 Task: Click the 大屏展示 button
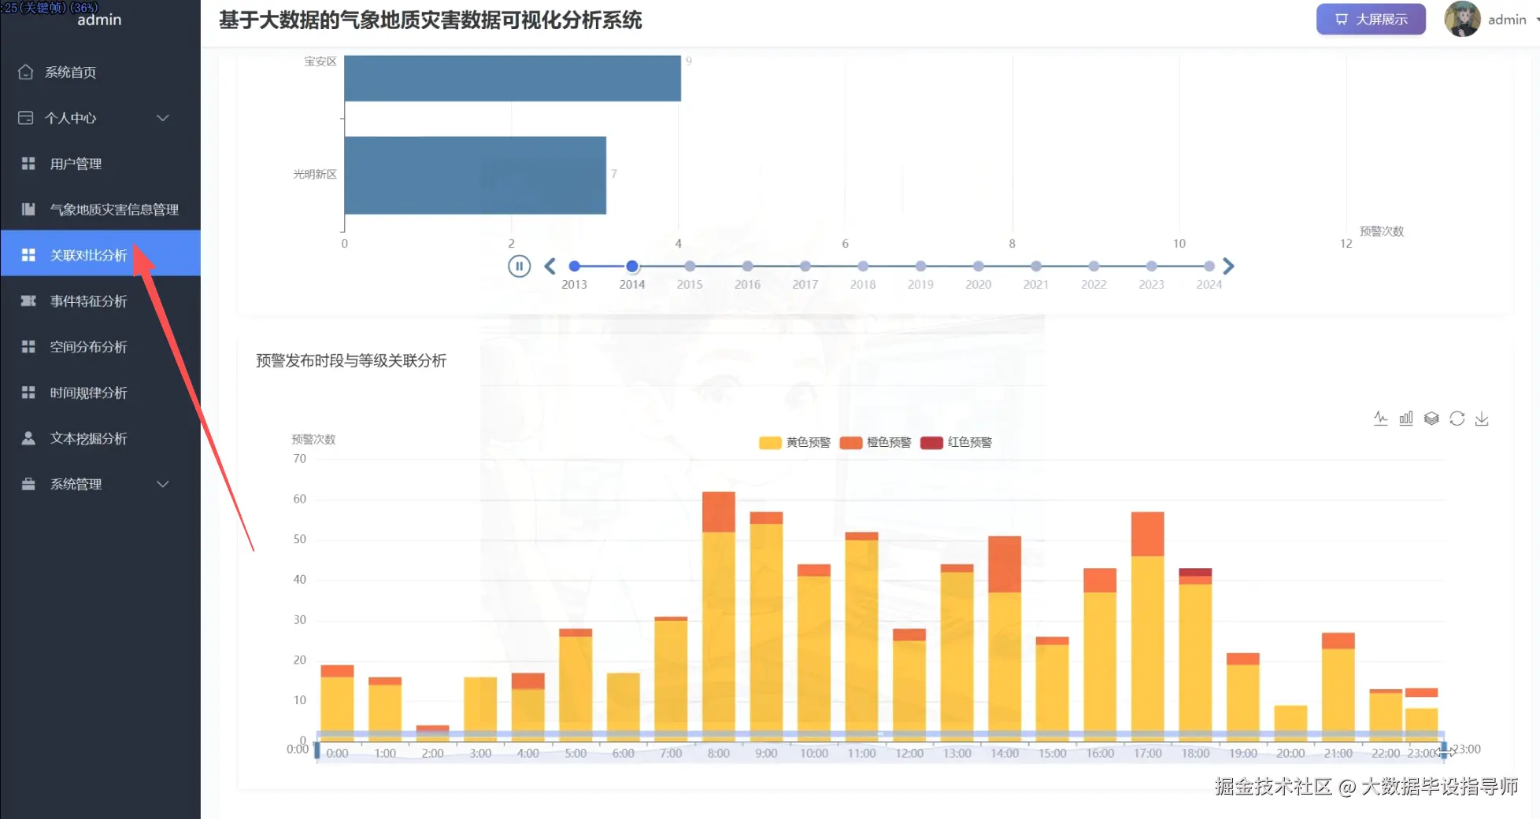pyautogui.click(x=1370, y=18)
